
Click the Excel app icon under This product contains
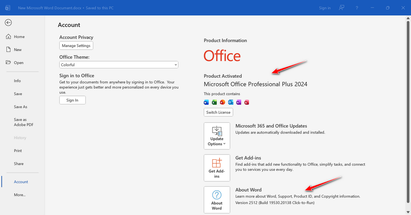coord(215,102)
